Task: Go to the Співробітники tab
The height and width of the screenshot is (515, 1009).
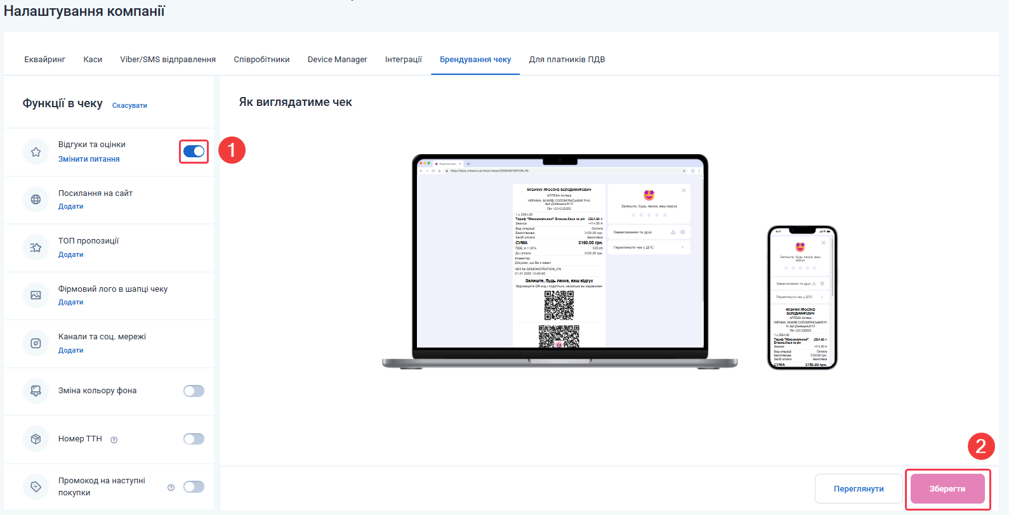Action: click(262, 60)
